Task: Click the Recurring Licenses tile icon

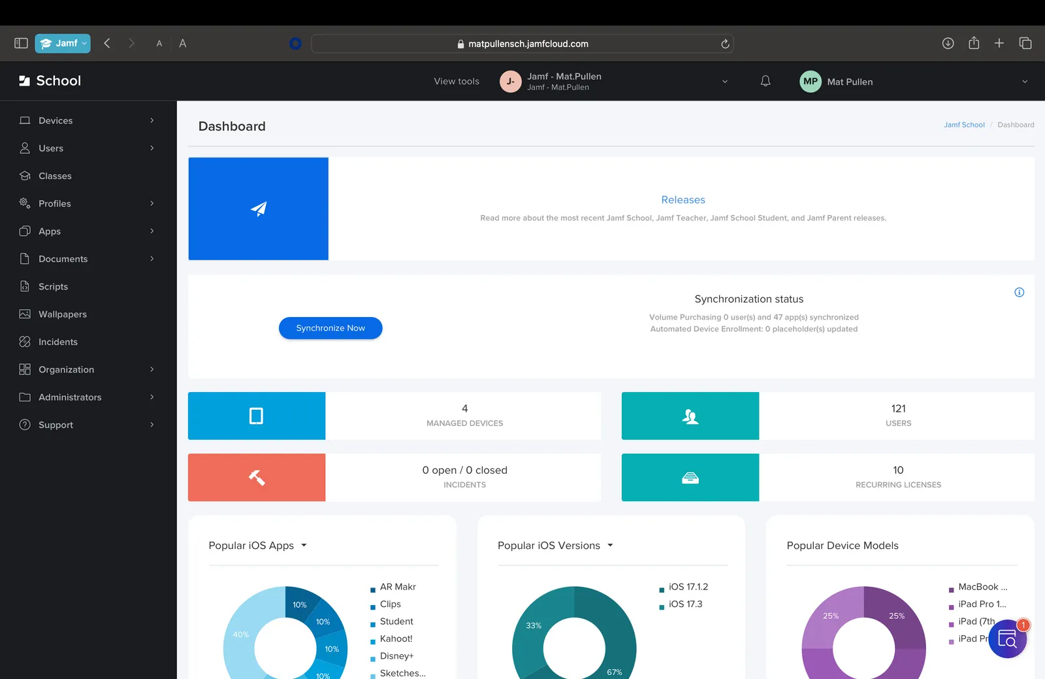Action: click(x=690, y=478)
